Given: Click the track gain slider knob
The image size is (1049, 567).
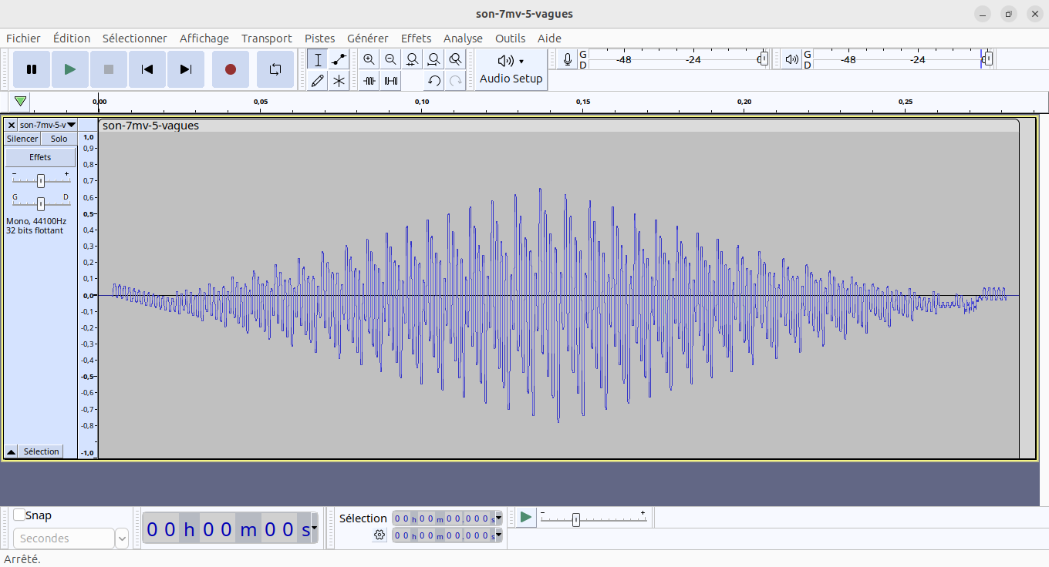Looking at the screenshot, I should pyautogui.click(x=41, y=180).
